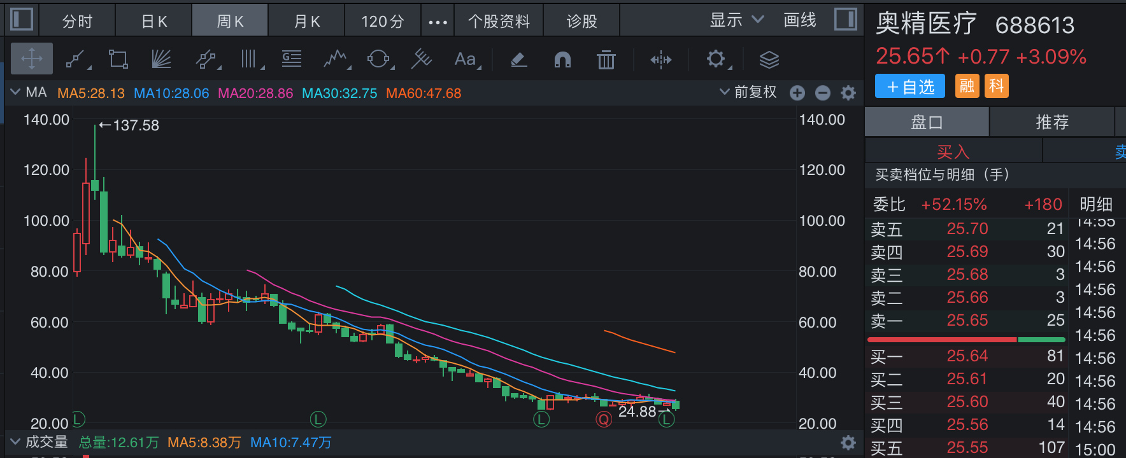Click MA10:28.06 indicator label
1126x458 pixels.
pos(171,94)
